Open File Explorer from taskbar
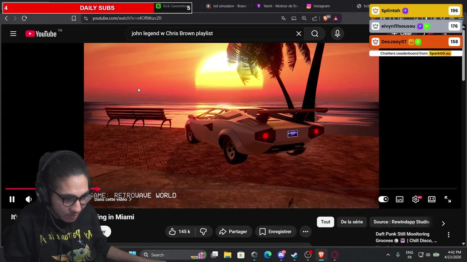Image resolution: width=467 pixels, height=262 pixels. (228, 255)
